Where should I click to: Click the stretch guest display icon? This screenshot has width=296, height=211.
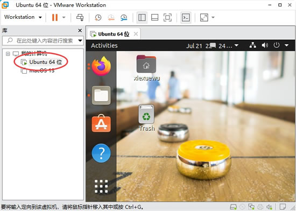point(204,17)
